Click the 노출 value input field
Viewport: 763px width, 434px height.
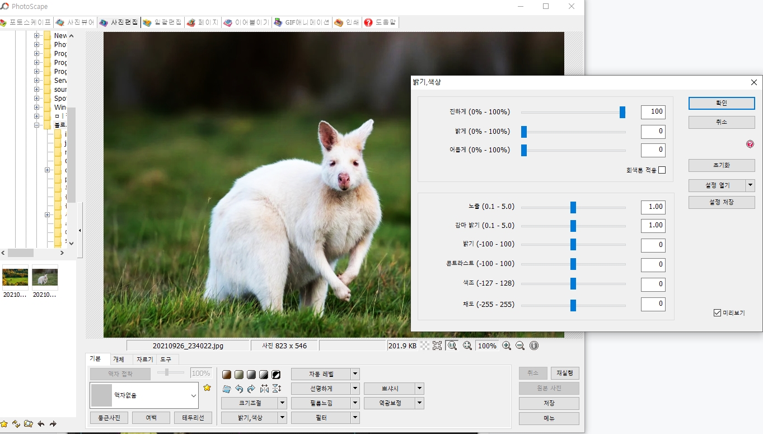coord(653,207)
